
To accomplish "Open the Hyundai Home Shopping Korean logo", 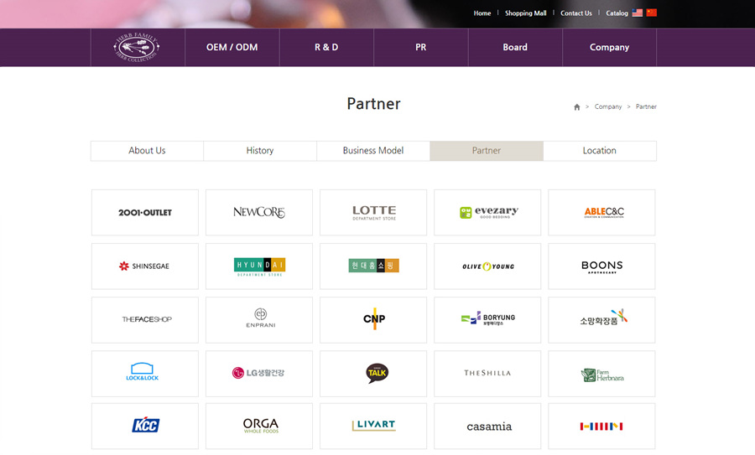I will pyautogui.click(x=373, y=266).
